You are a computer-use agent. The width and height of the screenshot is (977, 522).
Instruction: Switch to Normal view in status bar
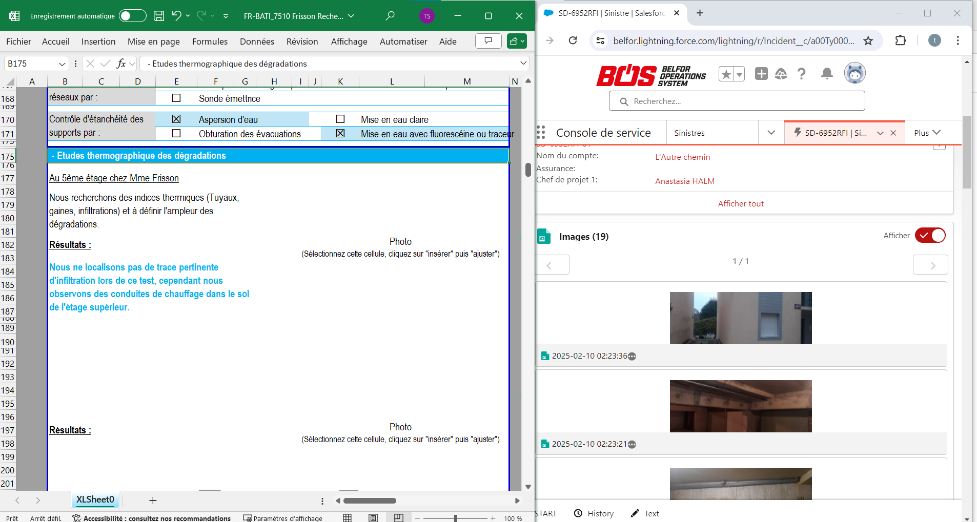(348, 518)
